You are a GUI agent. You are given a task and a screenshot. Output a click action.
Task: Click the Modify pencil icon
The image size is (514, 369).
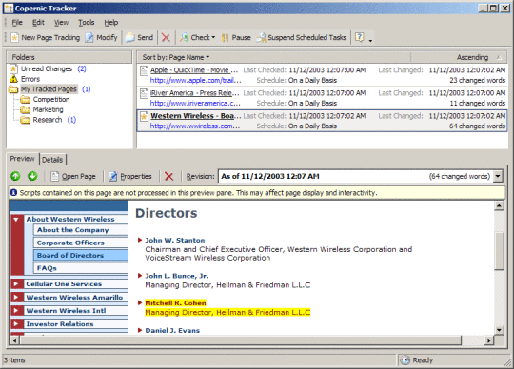point(89,38)
